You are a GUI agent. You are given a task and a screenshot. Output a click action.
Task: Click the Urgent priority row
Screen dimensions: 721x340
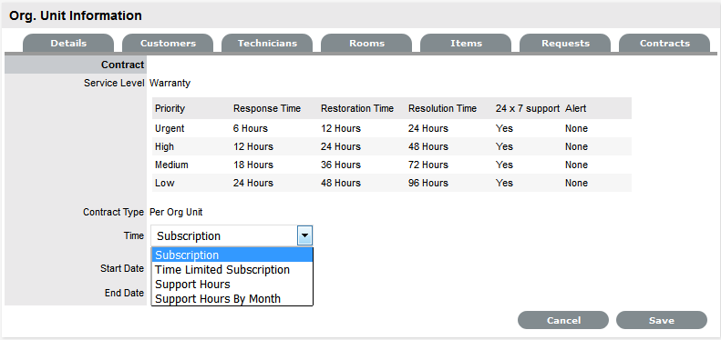pyautogui.click(x=391, y=128)
